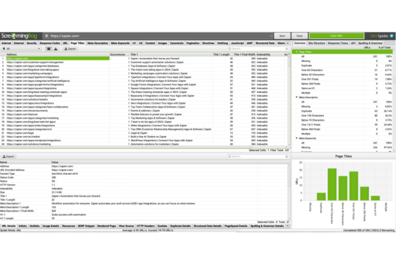396x264 pixels.
Task: Select Same as H1 under Page Titles
Action: pyautogui.click(x=343, y=88)
